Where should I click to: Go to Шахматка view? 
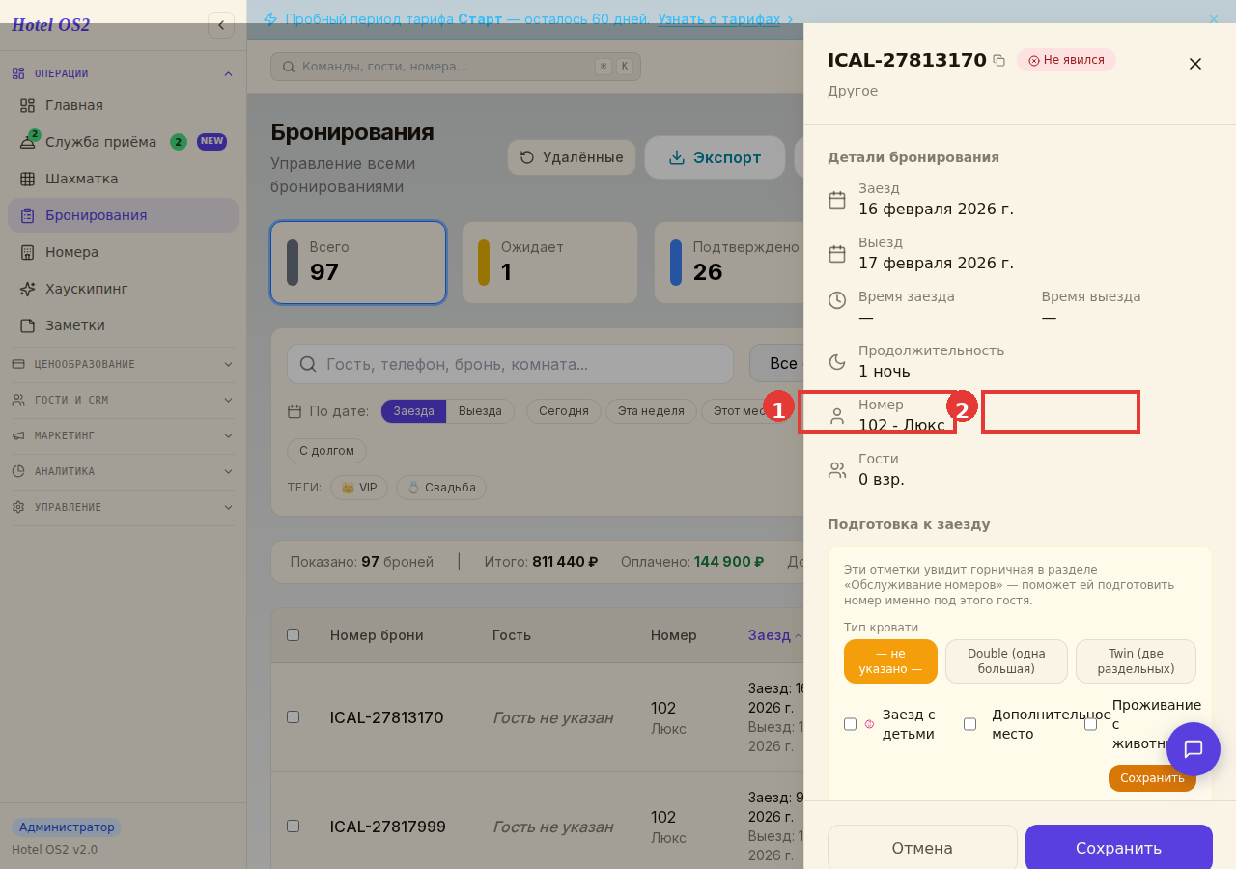(123, 179)
